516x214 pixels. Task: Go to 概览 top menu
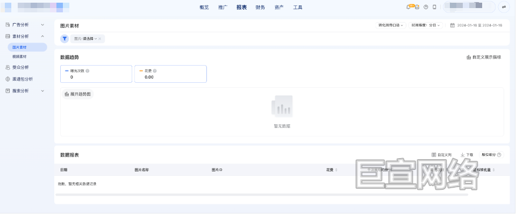204,7
